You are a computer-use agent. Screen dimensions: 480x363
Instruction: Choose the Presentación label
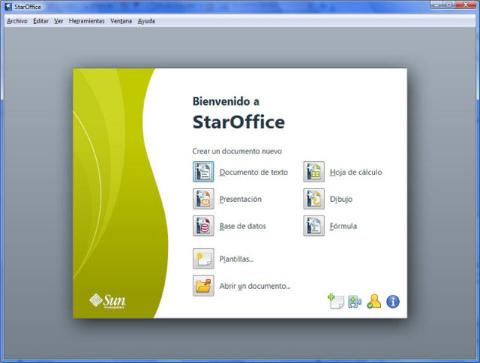click(x=240, y=199)
